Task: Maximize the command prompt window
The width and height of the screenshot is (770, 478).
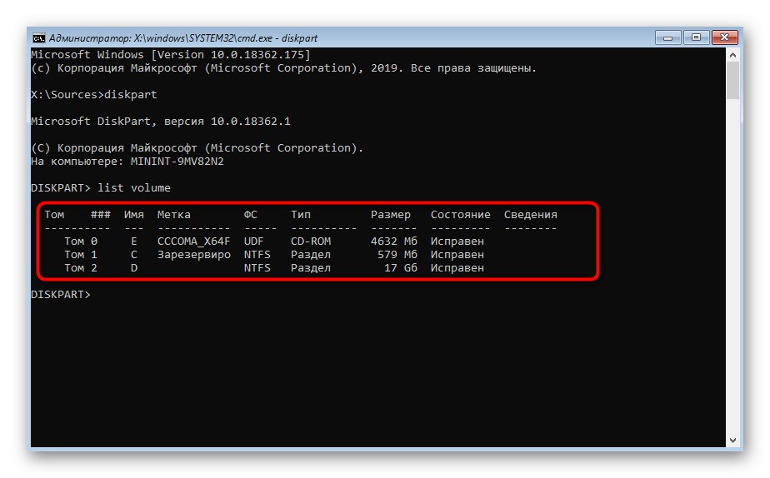Action: pyautogui.click(x=697, y=37)
